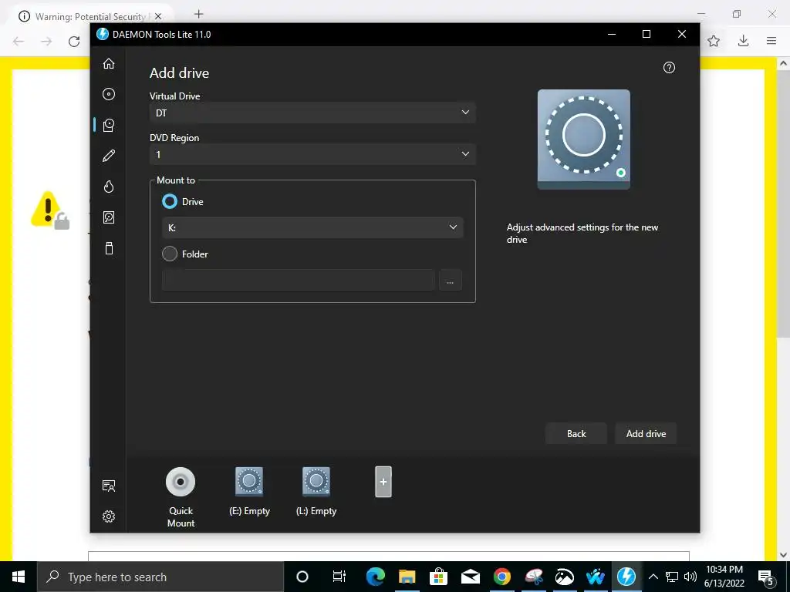Click the Quick Mount disc icon
Viewport: 790px width, 592px height.
pyautogui.click(x=181, y=482)
